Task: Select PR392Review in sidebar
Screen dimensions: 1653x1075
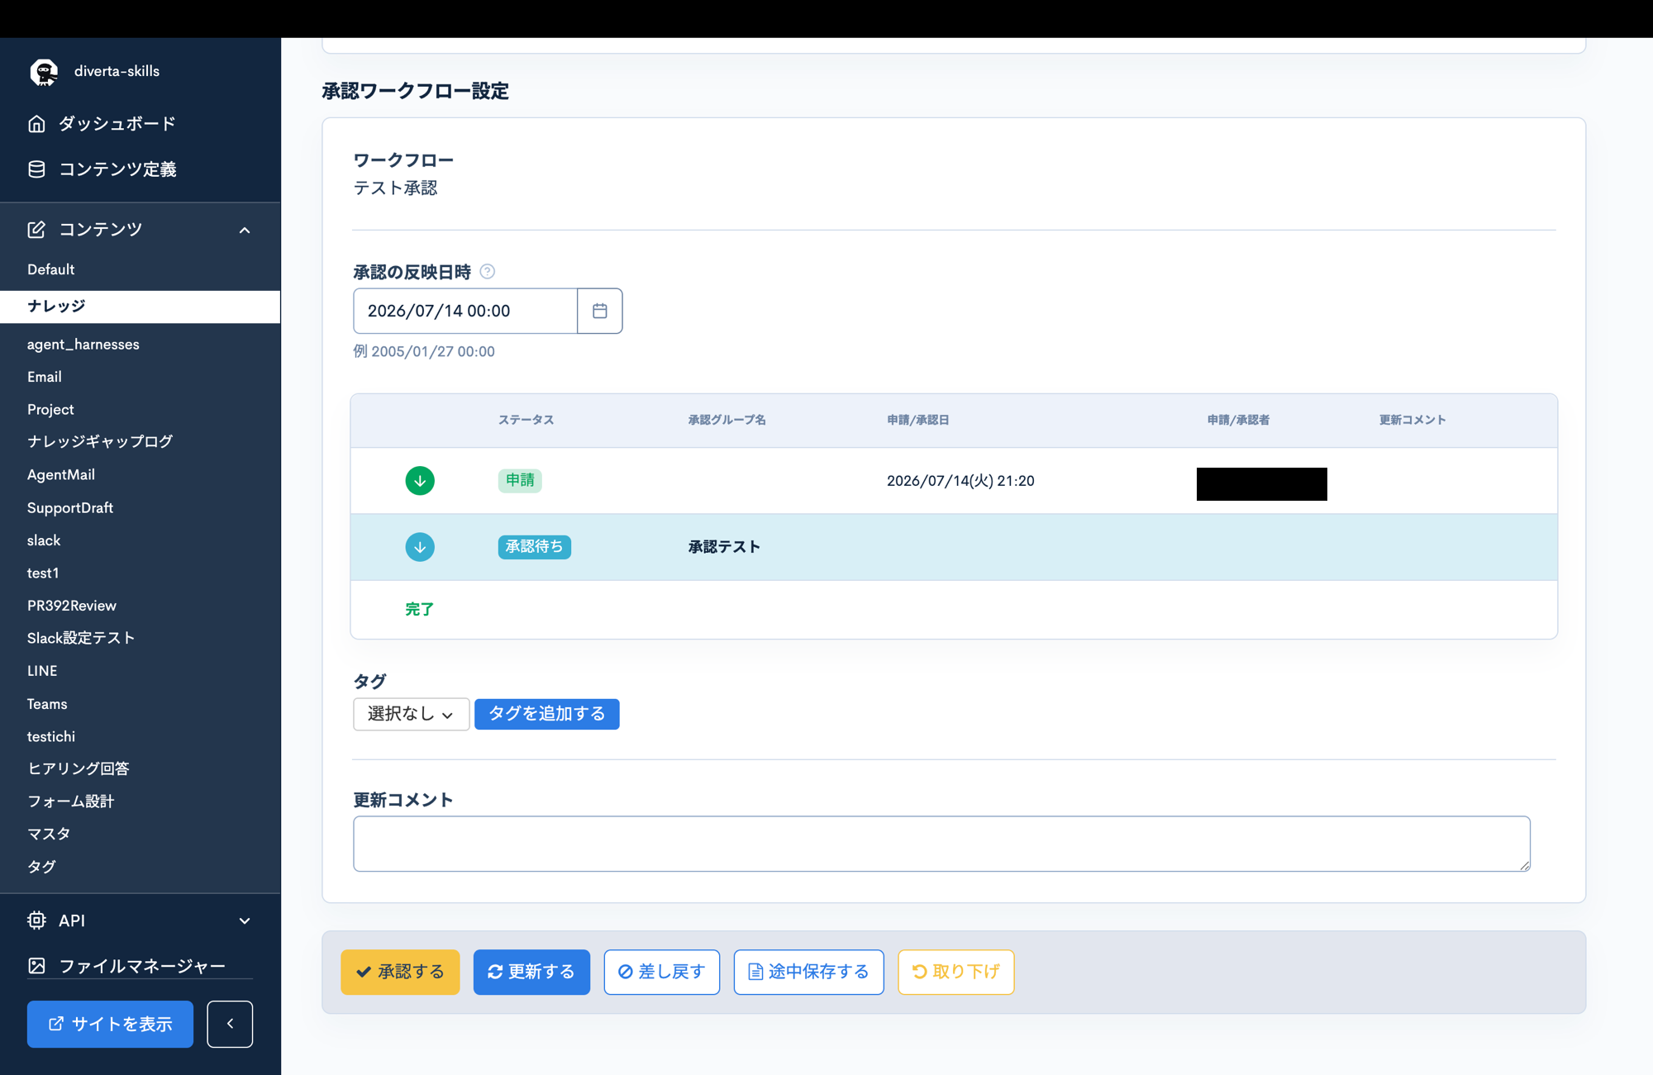Action: 72,606
